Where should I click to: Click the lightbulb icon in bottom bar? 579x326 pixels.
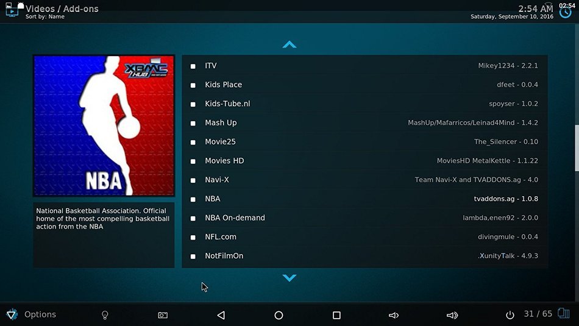pos(105,315)
